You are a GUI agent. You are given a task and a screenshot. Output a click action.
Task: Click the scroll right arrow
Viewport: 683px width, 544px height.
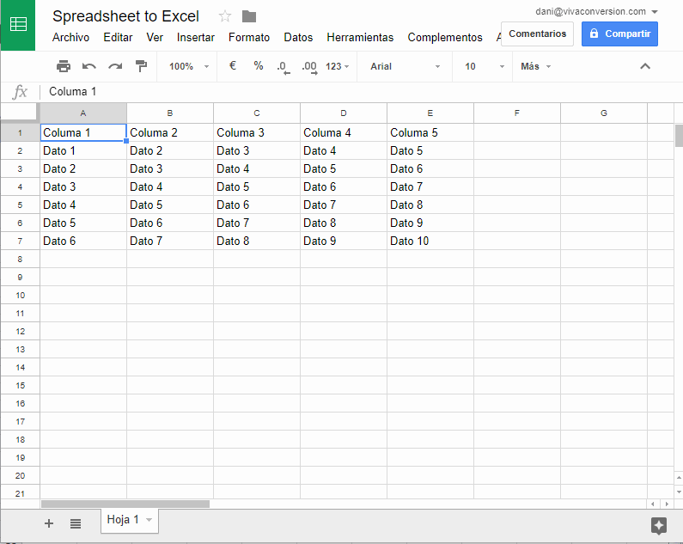coord(667,504)
